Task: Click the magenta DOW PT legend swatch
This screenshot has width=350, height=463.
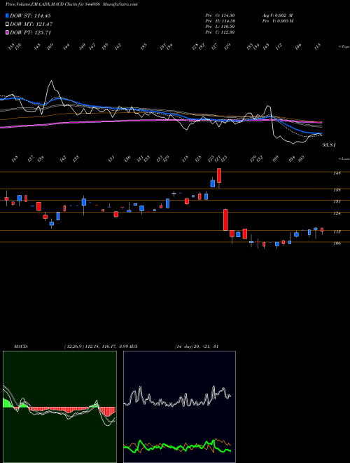Action: point(7,32)
